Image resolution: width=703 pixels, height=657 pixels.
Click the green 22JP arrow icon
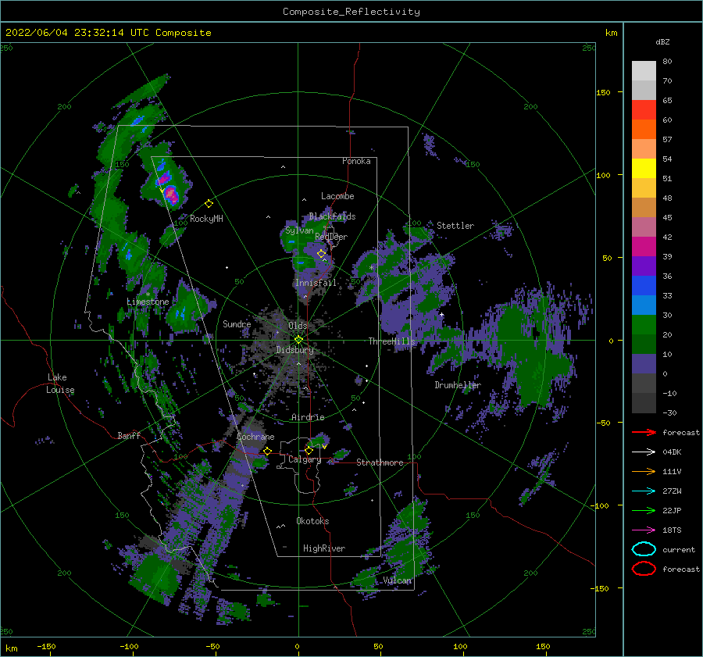pos(644,510)
